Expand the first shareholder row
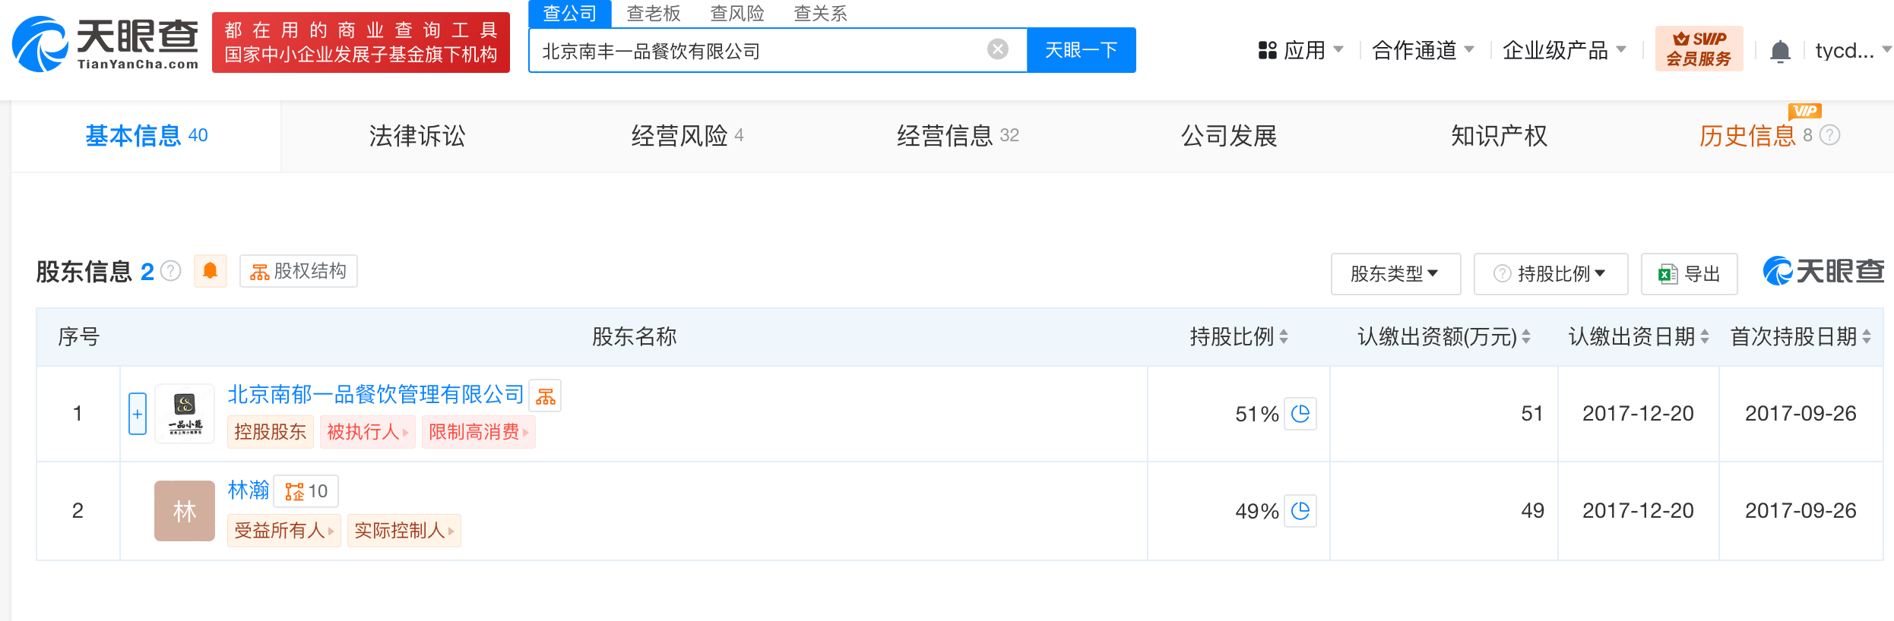This screenshot has width=1894, height=621. 138,414
